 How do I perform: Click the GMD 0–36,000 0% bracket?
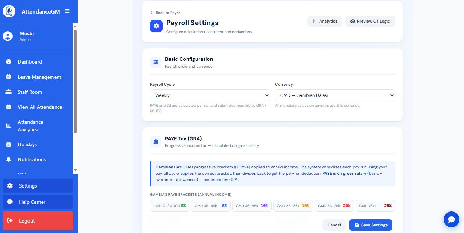[170, 206]
